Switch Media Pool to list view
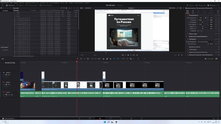The image size is (221, 124). tap(66, 8)
